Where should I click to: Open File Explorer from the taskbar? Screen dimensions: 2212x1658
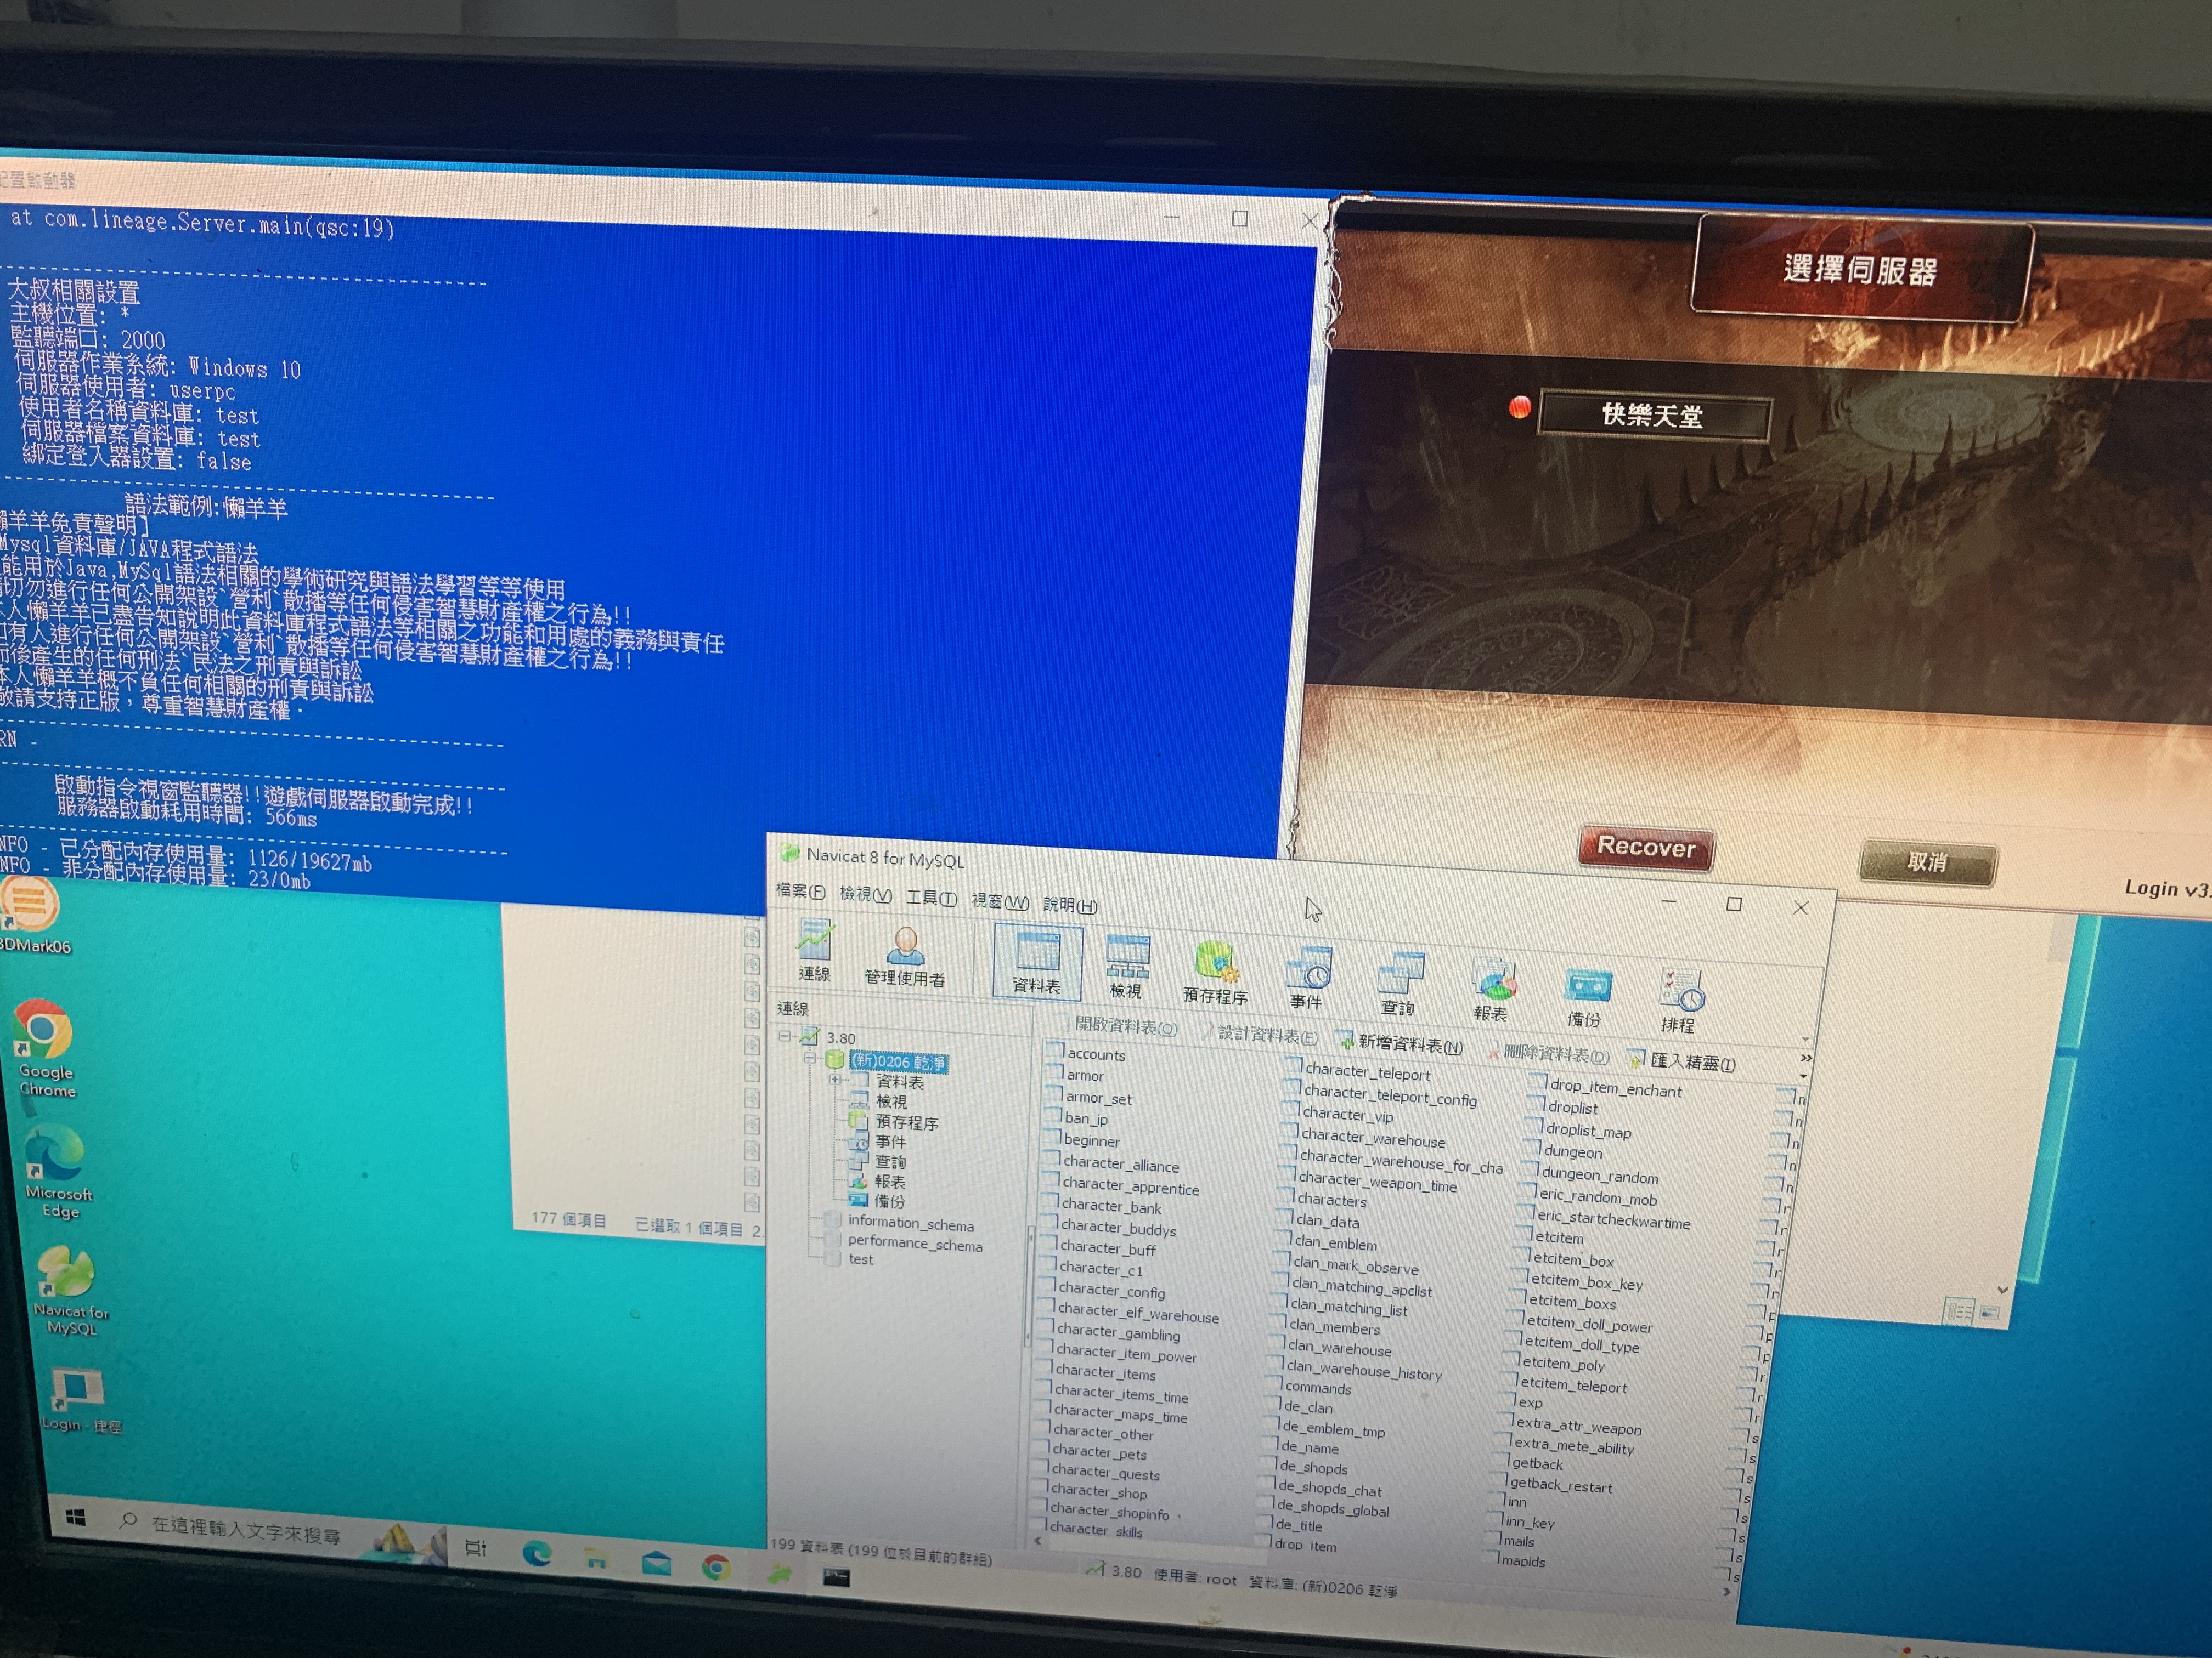pyautogui.click(x=596, y=1558)
